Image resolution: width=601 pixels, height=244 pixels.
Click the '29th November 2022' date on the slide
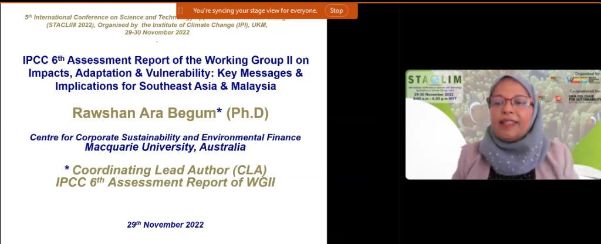165,225
